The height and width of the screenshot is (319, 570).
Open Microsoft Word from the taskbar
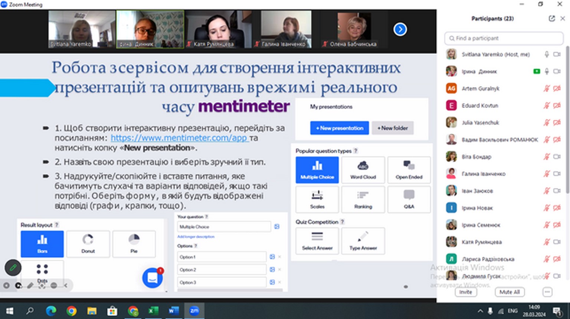pos(173,311)
